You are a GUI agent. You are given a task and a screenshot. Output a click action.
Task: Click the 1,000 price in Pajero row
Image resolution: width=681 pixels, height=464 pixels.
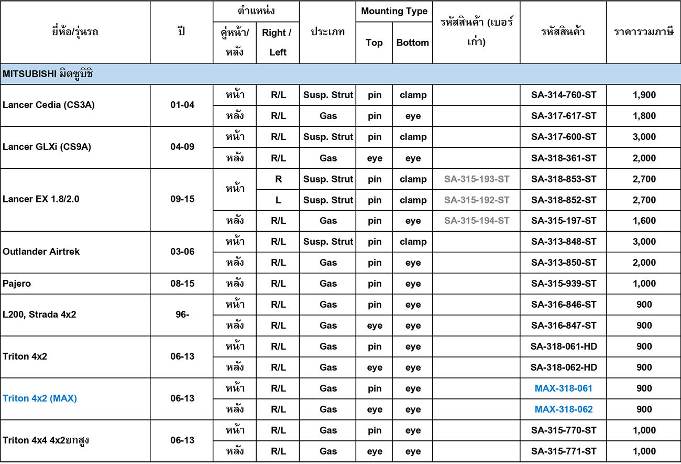tap(644, 284)
